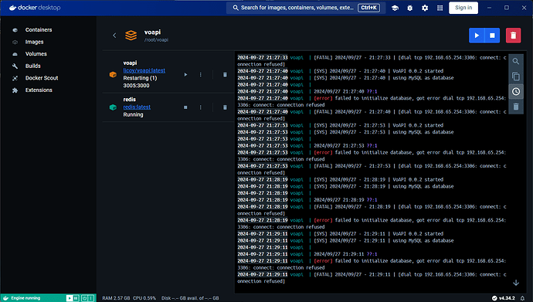The height and width of the screenshot is (302, 533).
Task: Open the Builds section in sidebar
Action: pos(32,66)
